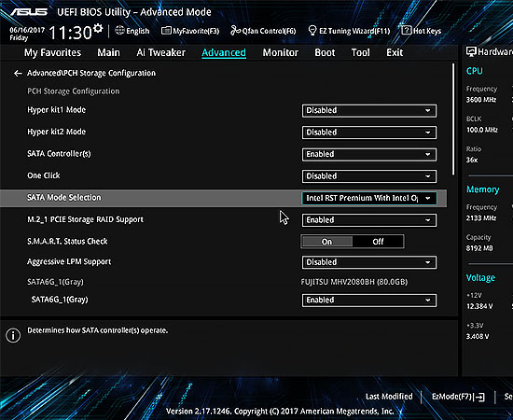Screen dimensions: 513x420
Task: Click the 2133 MHz memory frequency value
Action: (x=481, y=218)
